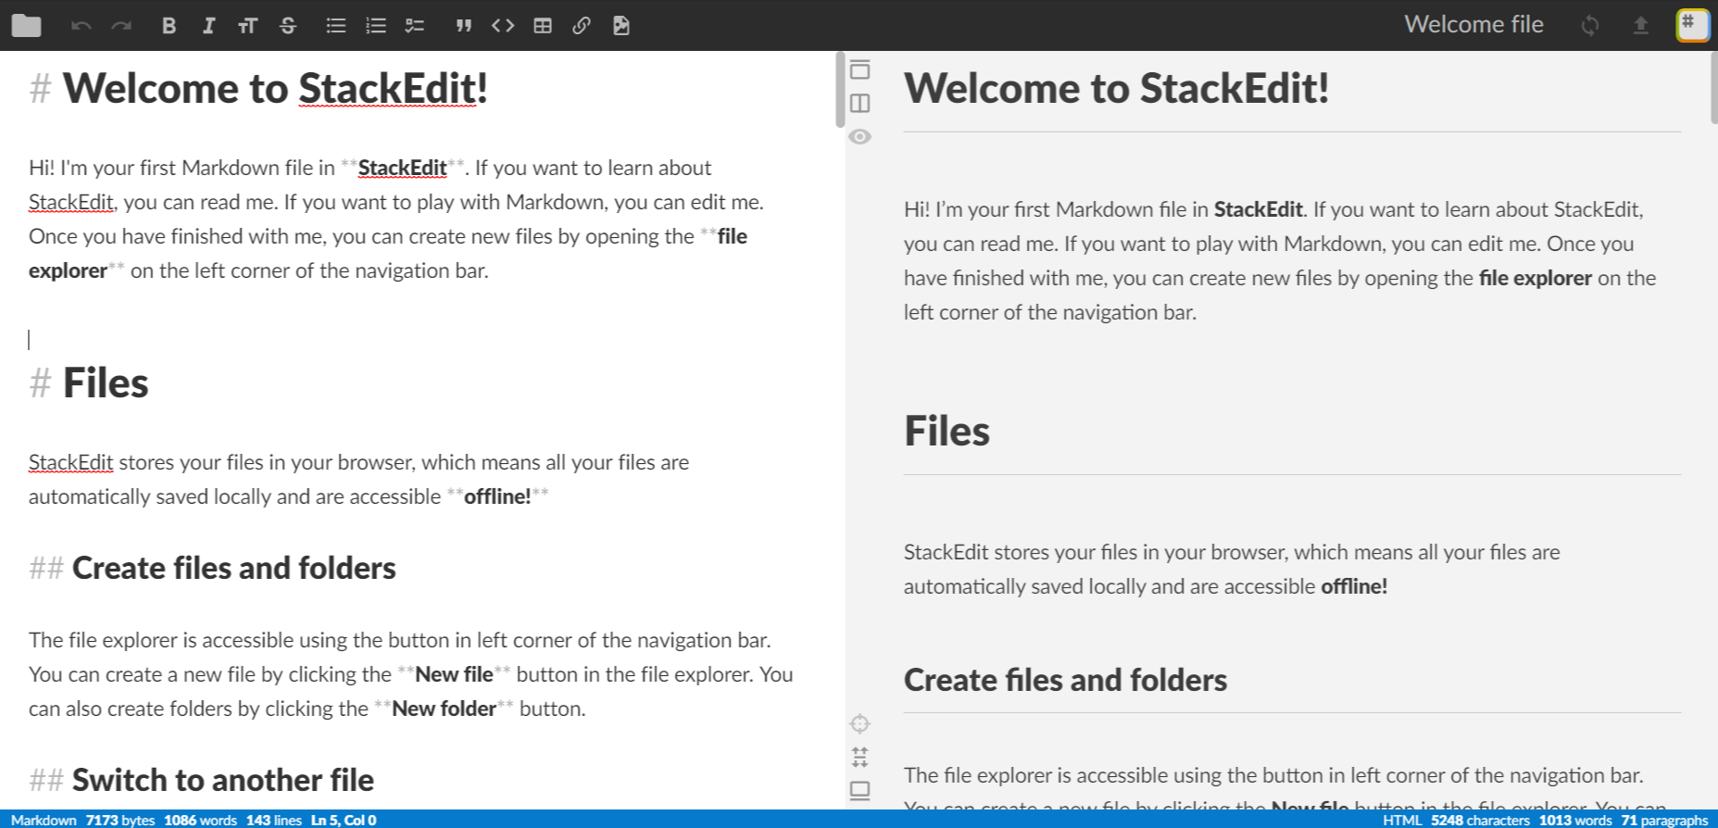This screenshot has width=1718, height=828.
Task: Click "71 paragraphs" in the status bar
Action: pyautogui.click(x=1664, y=820)
